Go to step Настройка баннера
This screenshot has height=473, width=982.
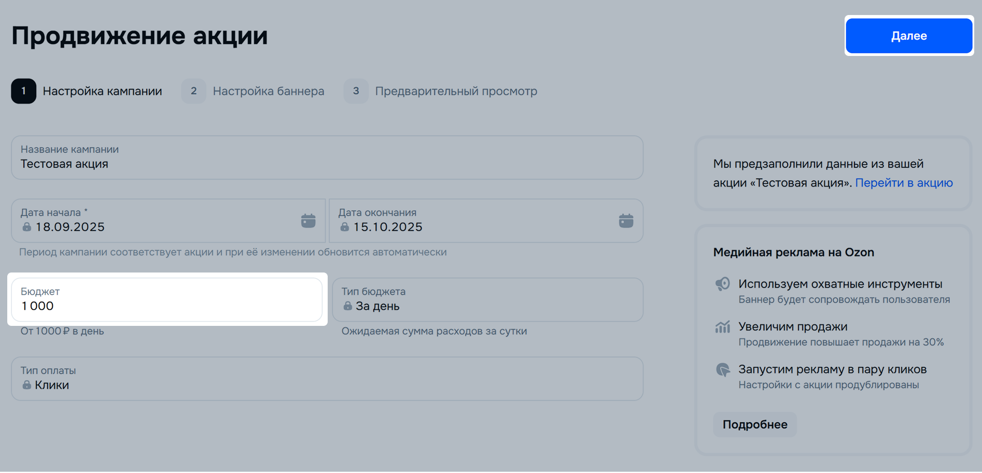(x=253, y=91)
